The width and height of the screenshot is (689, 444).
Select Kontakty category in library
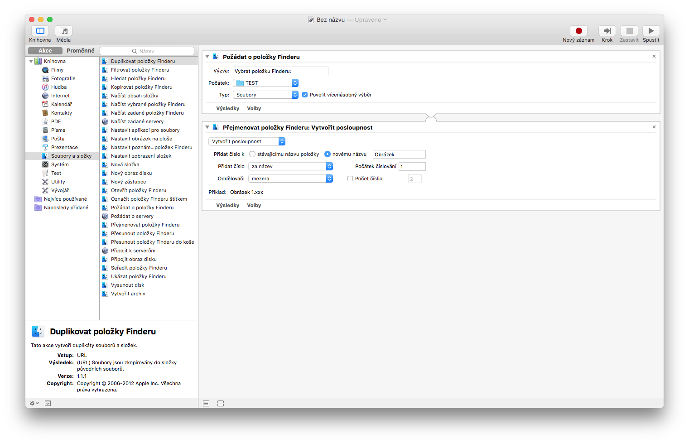point(63,113)
